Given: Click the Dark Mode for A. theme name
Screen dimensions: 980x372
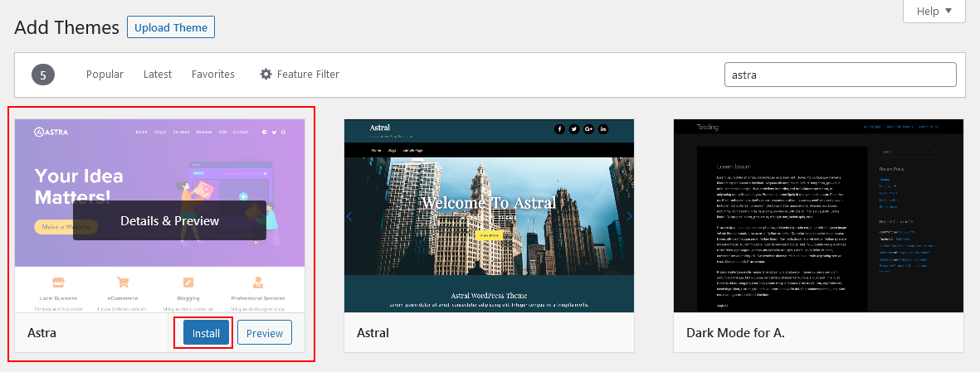Looking at the screenshot, I should coord(736,333).
